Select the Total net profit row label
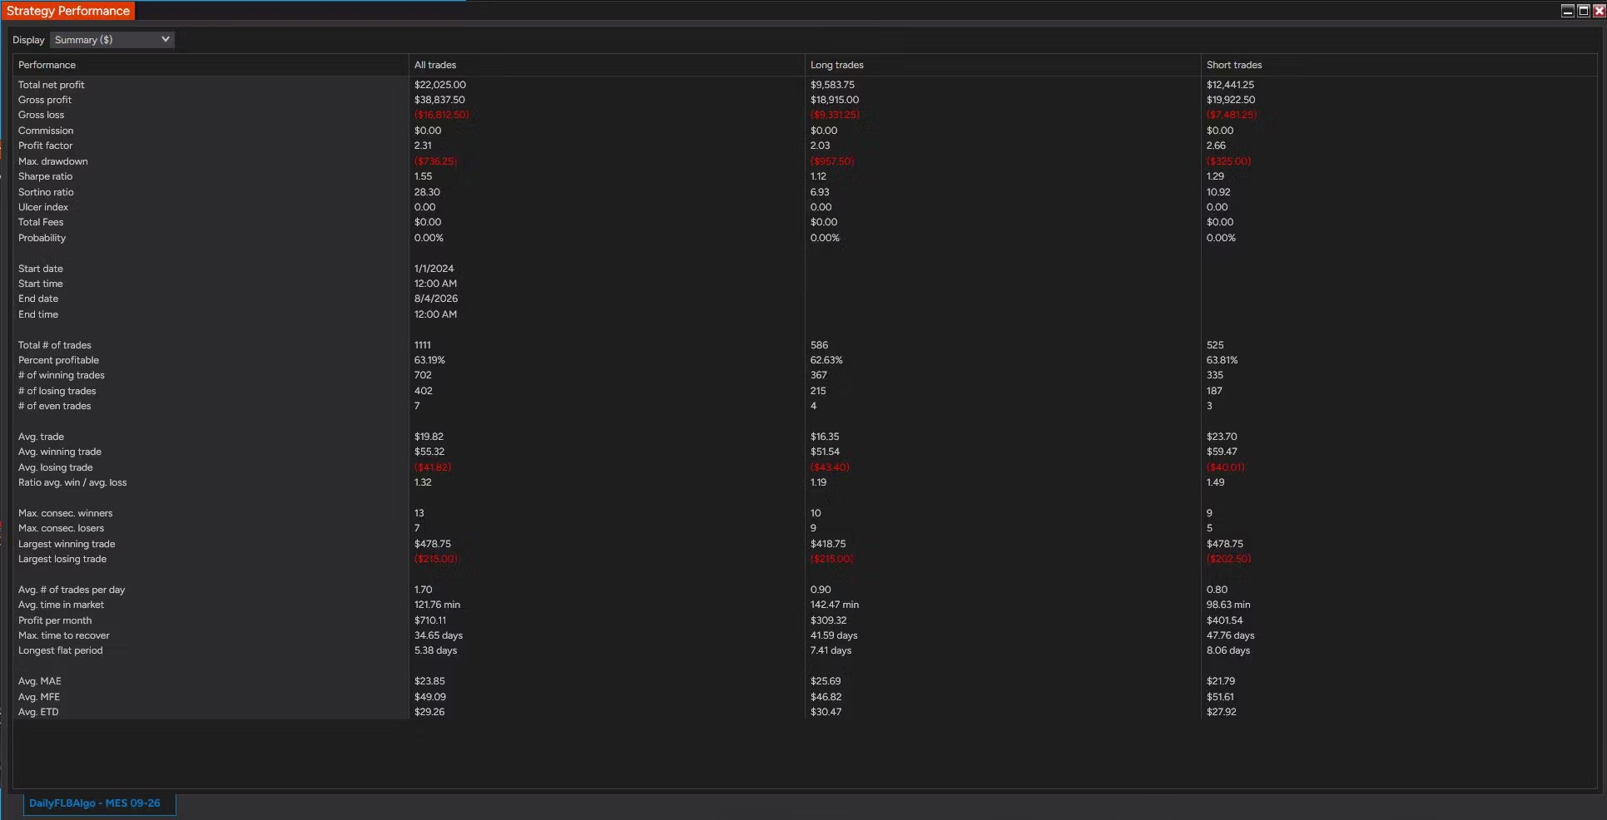The image size is (1607, 820). tap(52, 85)
